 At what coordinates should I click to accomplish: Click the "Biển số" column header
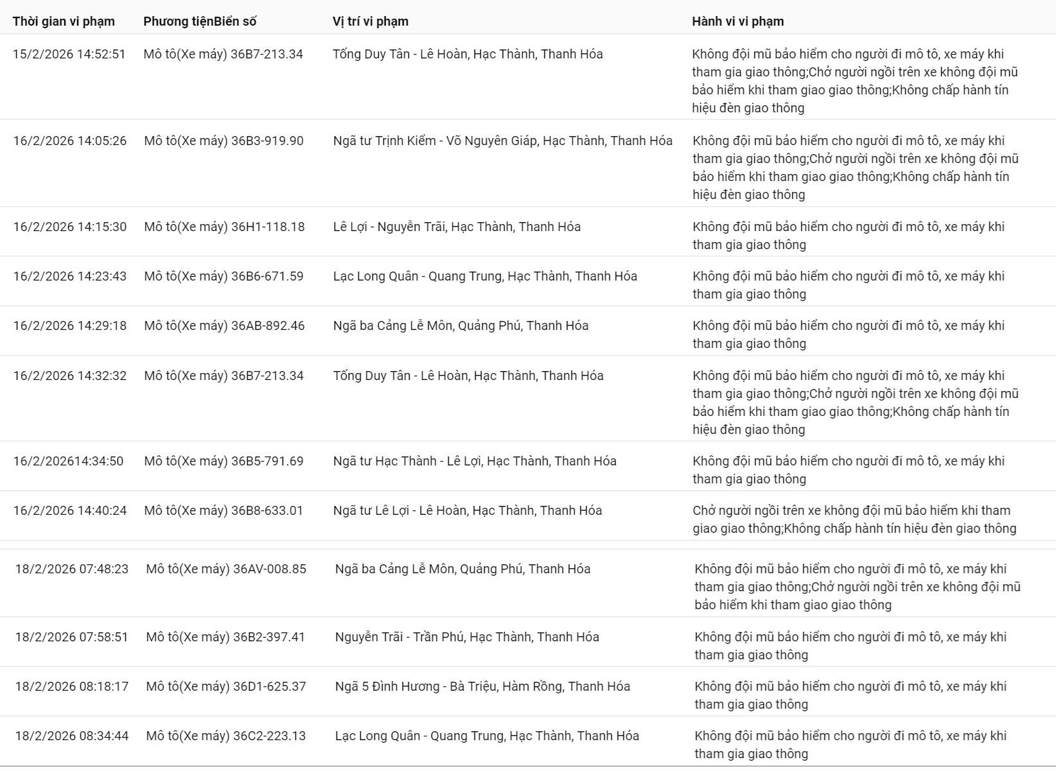coord(235,21)
